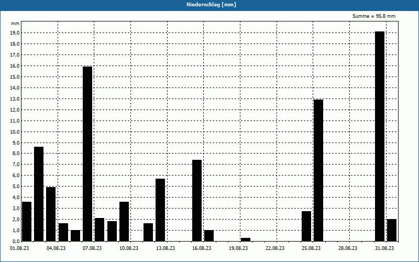Click the bar reaching almost 5 mm
419x262 pixels.
(x=51, y=214)
